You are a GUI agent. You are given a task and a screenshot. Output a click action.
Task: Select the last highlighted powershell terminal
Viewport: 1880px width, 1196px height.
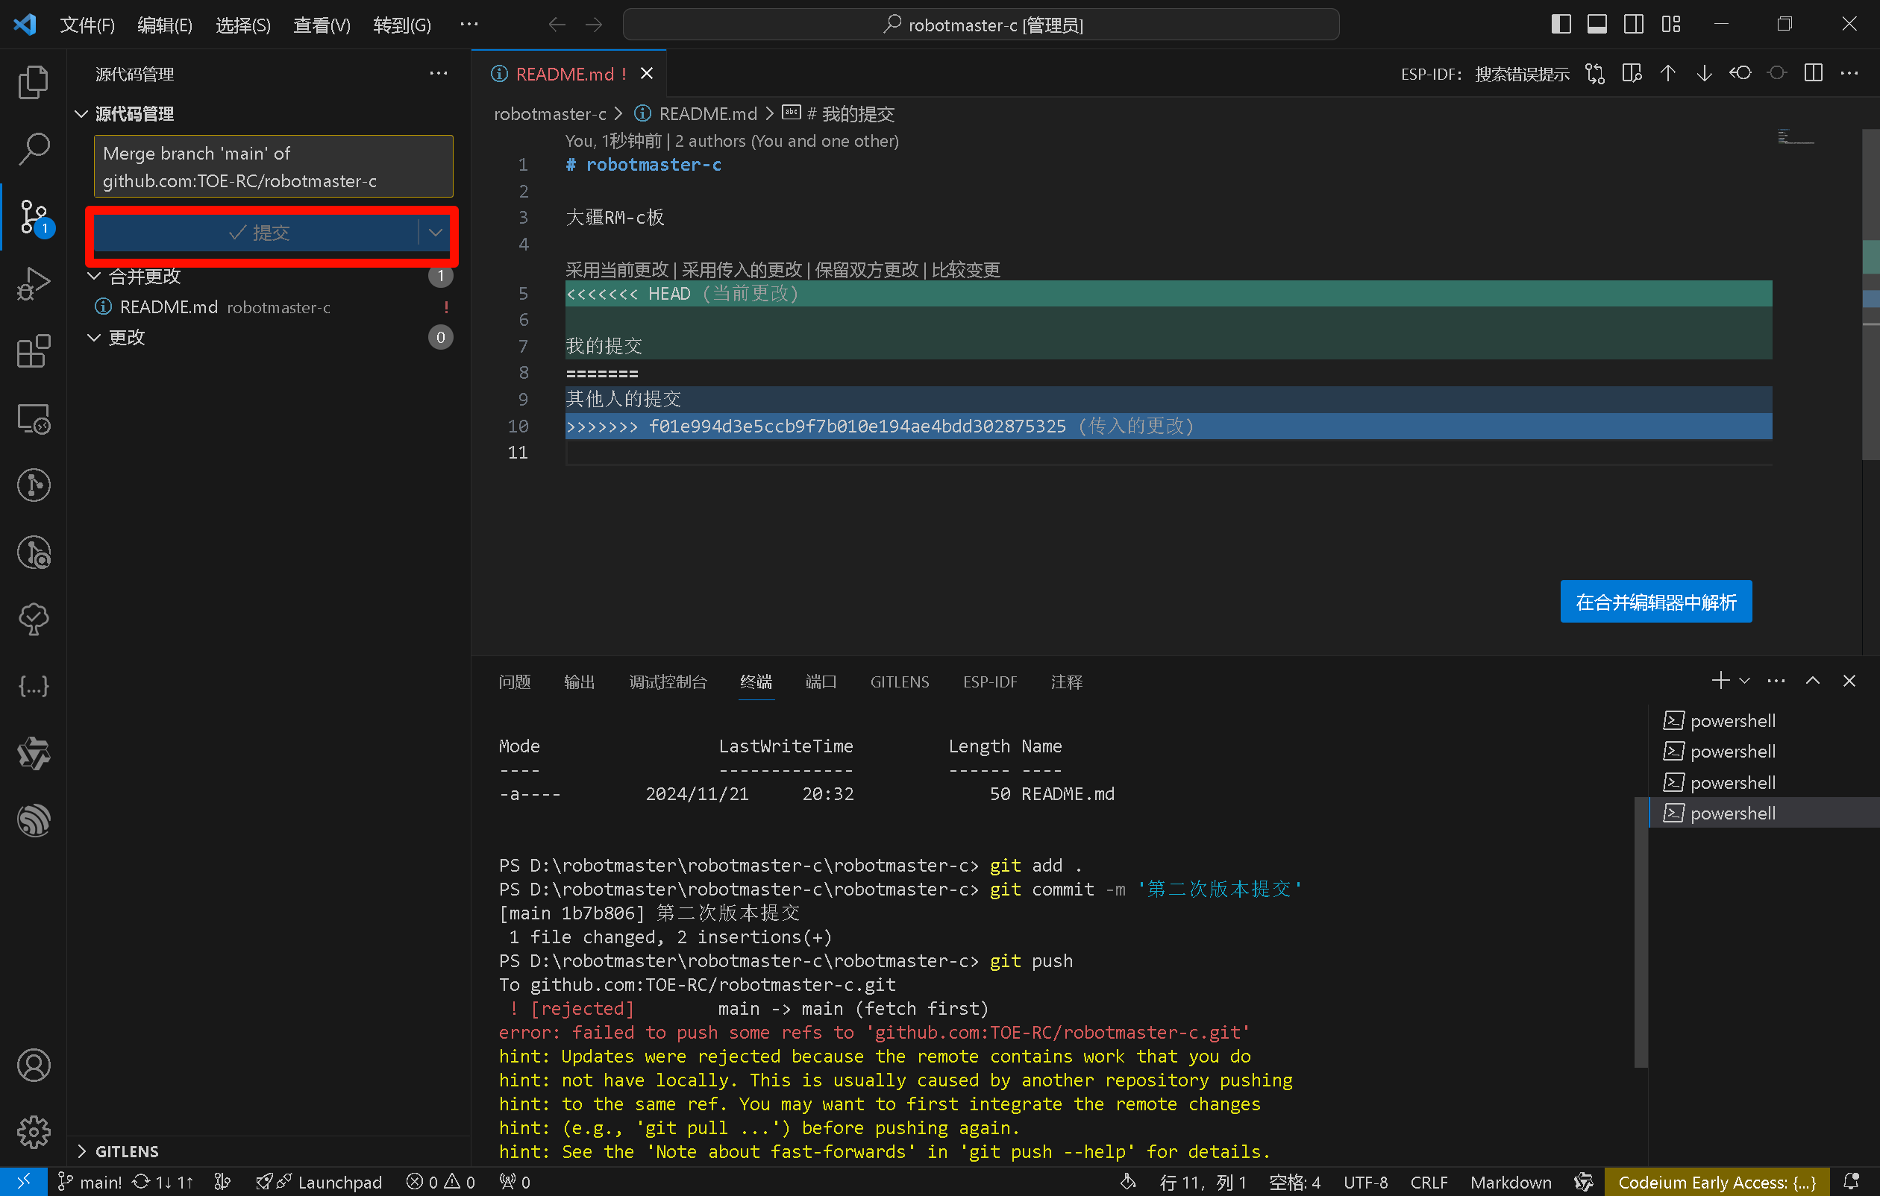coord(1763,813)
